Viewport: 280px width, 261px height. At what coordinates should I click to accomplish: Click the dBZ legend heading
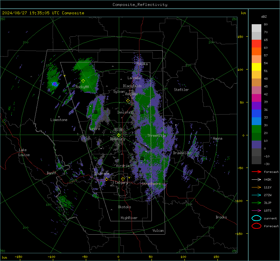(264, 16)
